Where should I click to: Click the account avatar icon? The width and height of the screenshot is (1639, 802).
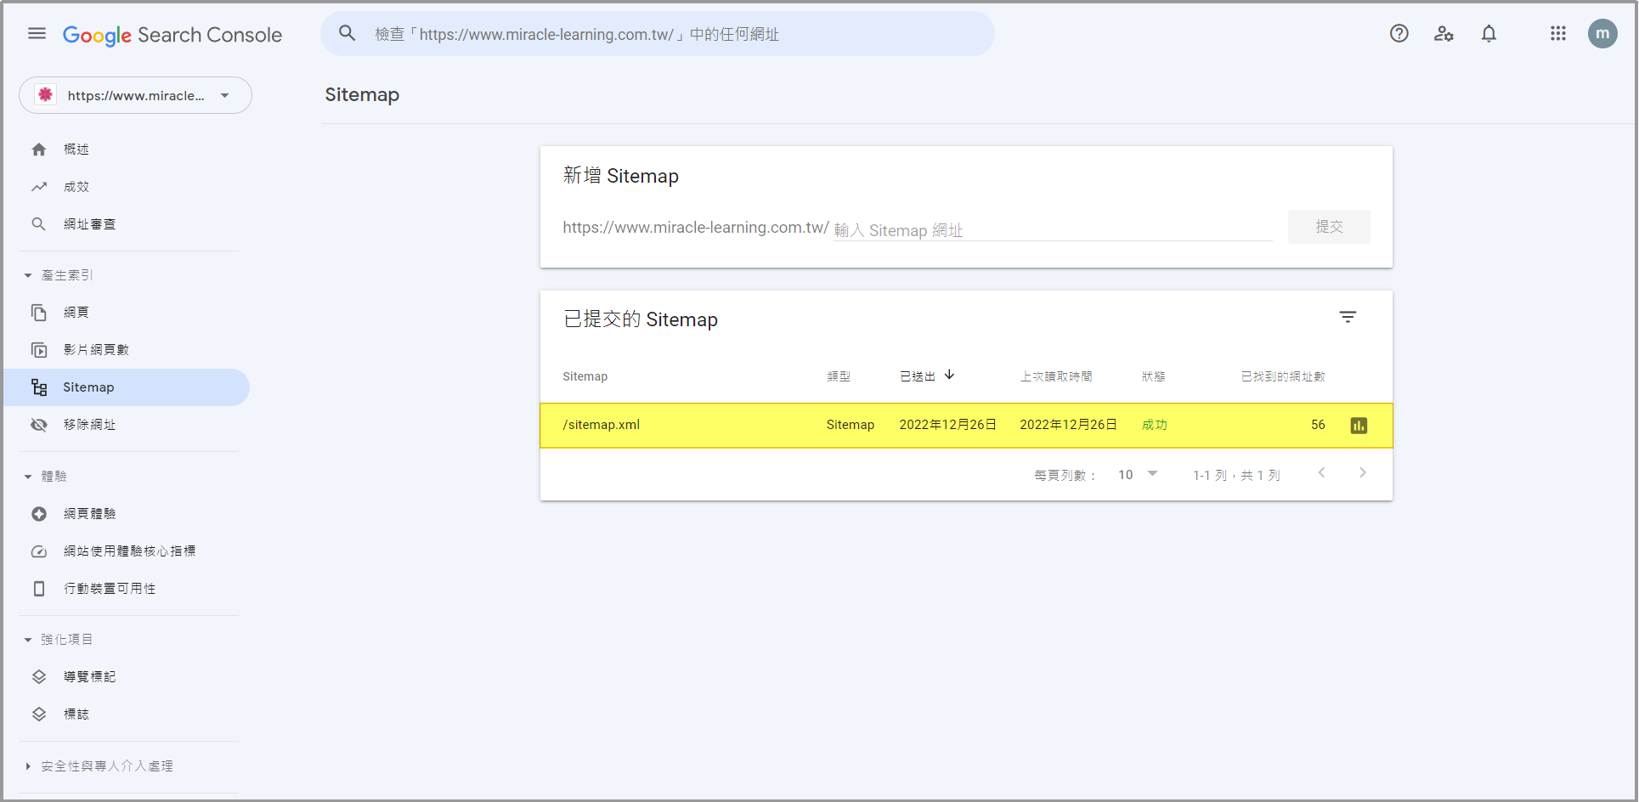coord(1602,34)
